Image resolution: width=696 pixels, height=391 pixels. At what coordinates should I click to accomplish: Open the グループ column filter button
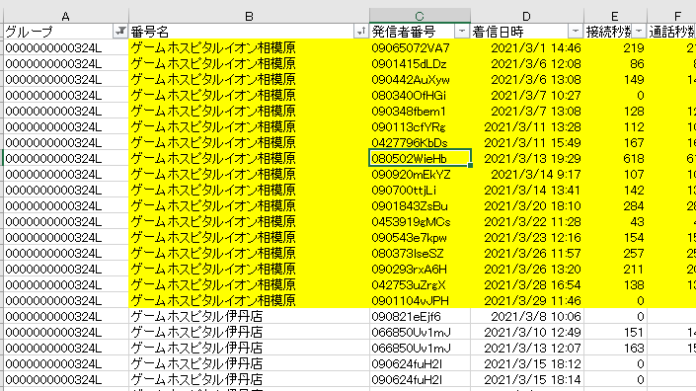120,32
